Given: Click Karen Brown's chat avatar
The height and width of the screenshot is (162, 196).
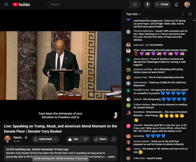Looking at the screenshot, I should 128,83.
